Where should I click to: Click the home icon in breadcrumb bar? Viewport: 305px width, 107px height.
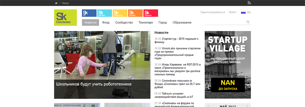pos(56,3)
